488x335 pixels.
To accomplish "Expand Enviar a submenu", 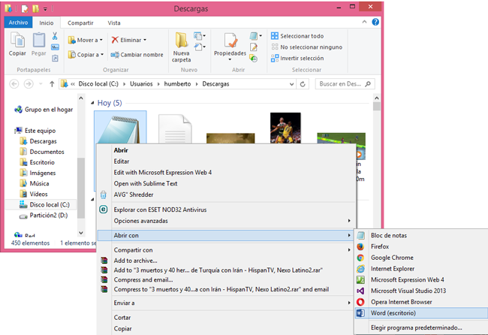I will (226, 303).
